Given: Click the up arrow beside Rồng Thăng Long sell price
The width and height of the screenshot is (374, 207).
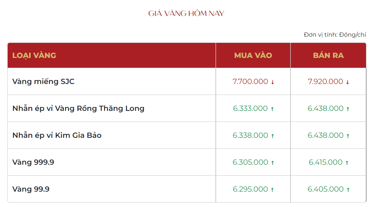Looking at the screenshot, I should click(x=348, y=109).
